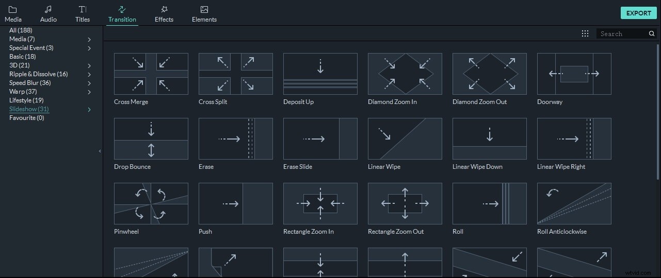Select the Slideshow (31) category
This screenshot has width=661, height=278.
[x=29, y=109]
